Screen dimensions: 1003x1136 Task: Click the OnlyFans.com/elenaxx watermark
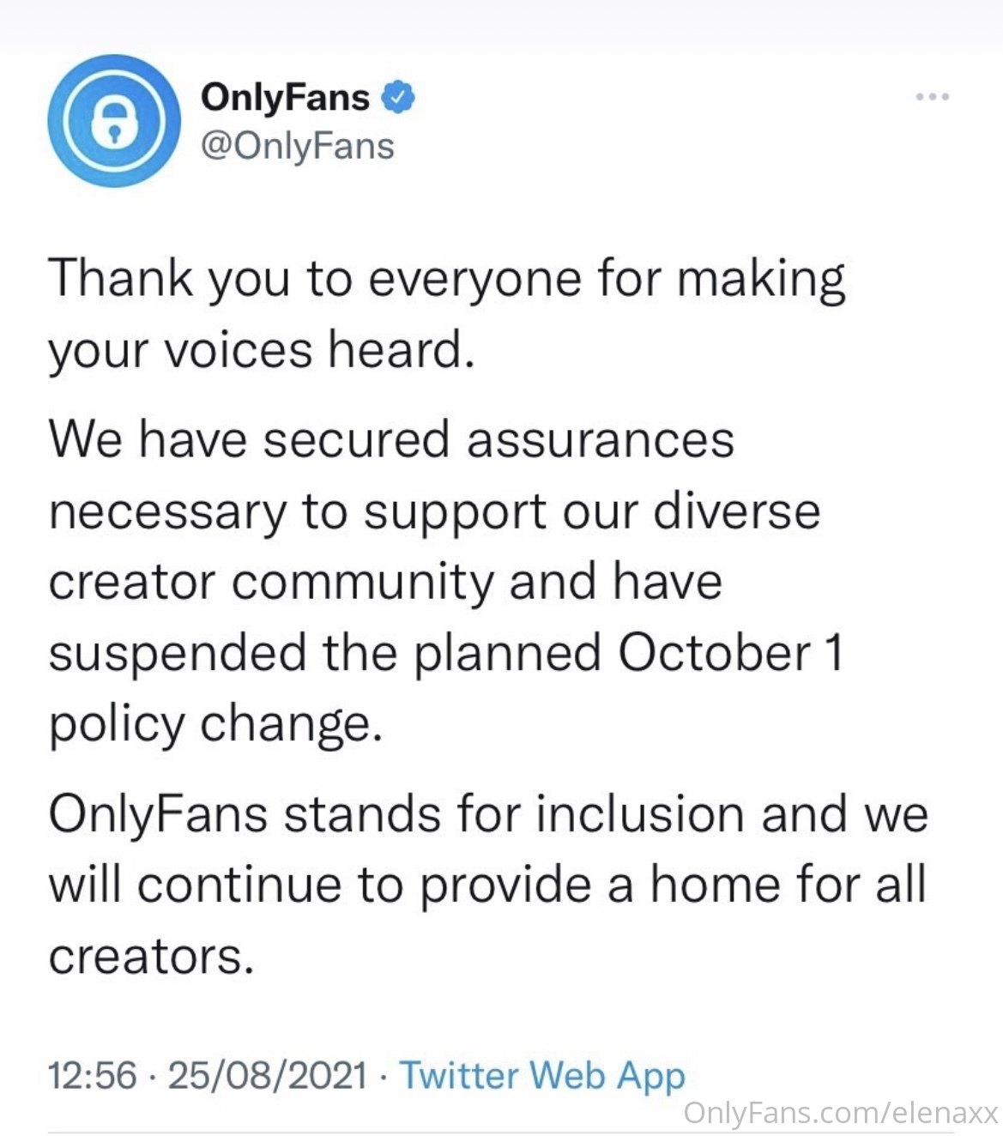[841, 1113]
